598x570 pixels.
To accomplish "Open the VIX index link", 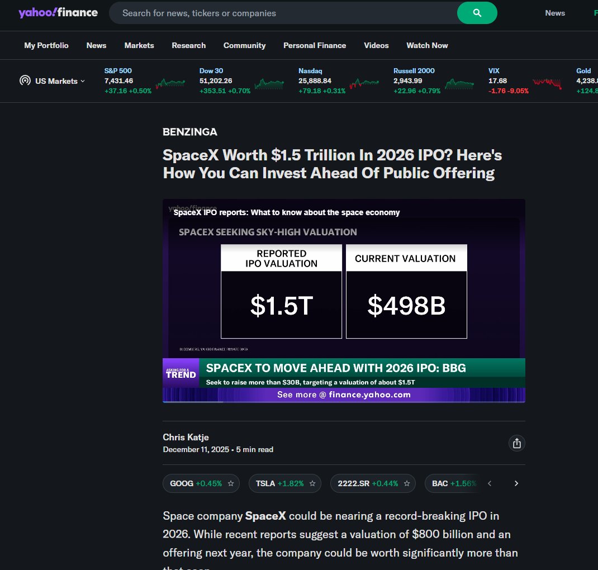I will pyautogui.click(x=494, y=71).
